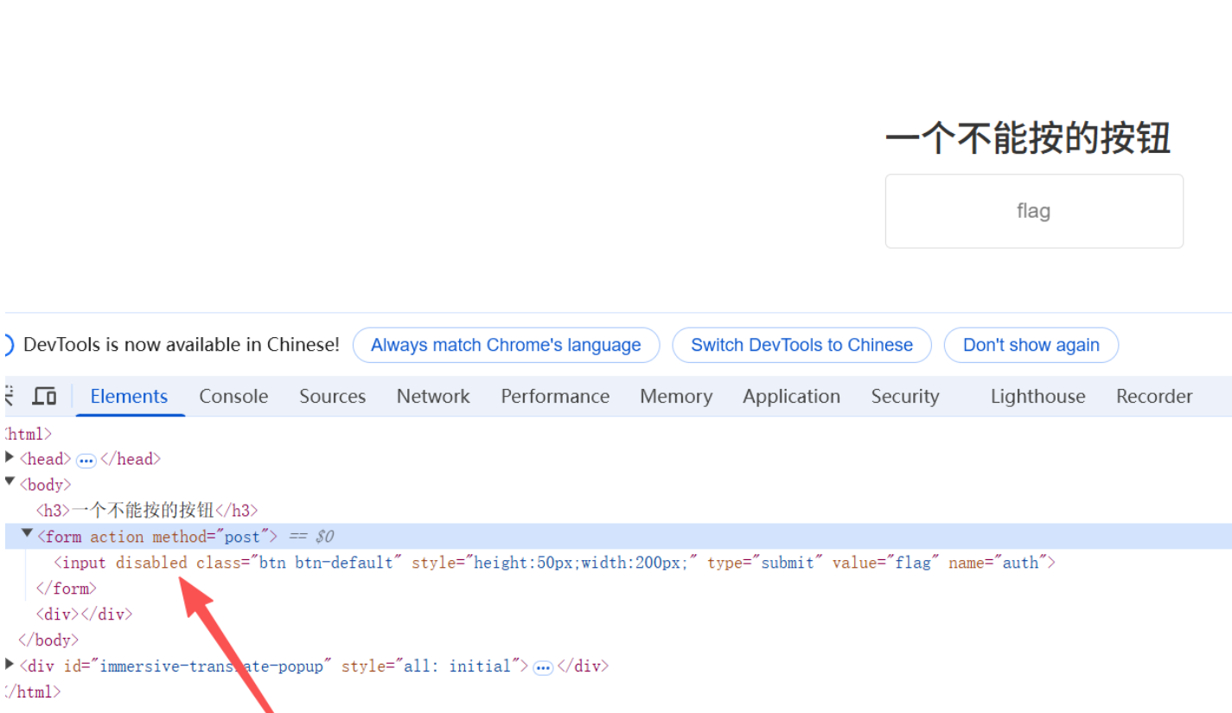Toggle the device toolbar icon

[x=44, y=397]
